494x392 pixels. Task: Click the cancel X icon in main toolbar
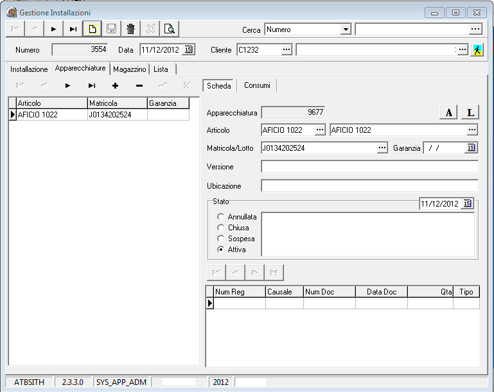(x=150, y=29)
